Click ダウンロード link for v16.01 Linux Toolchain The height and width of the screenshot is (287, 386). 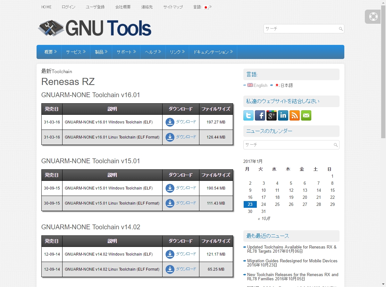tap(186, 137)
